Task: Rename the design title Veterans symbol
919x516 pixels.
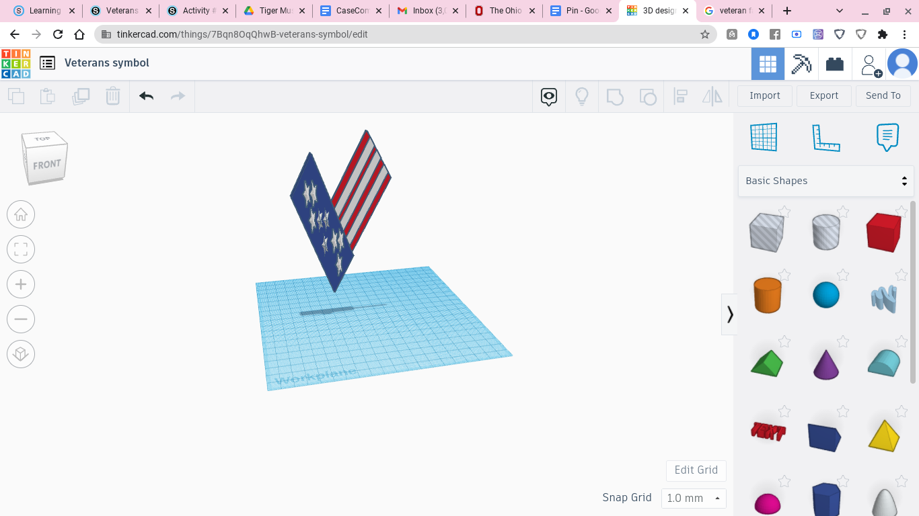Action: (107, 62)
